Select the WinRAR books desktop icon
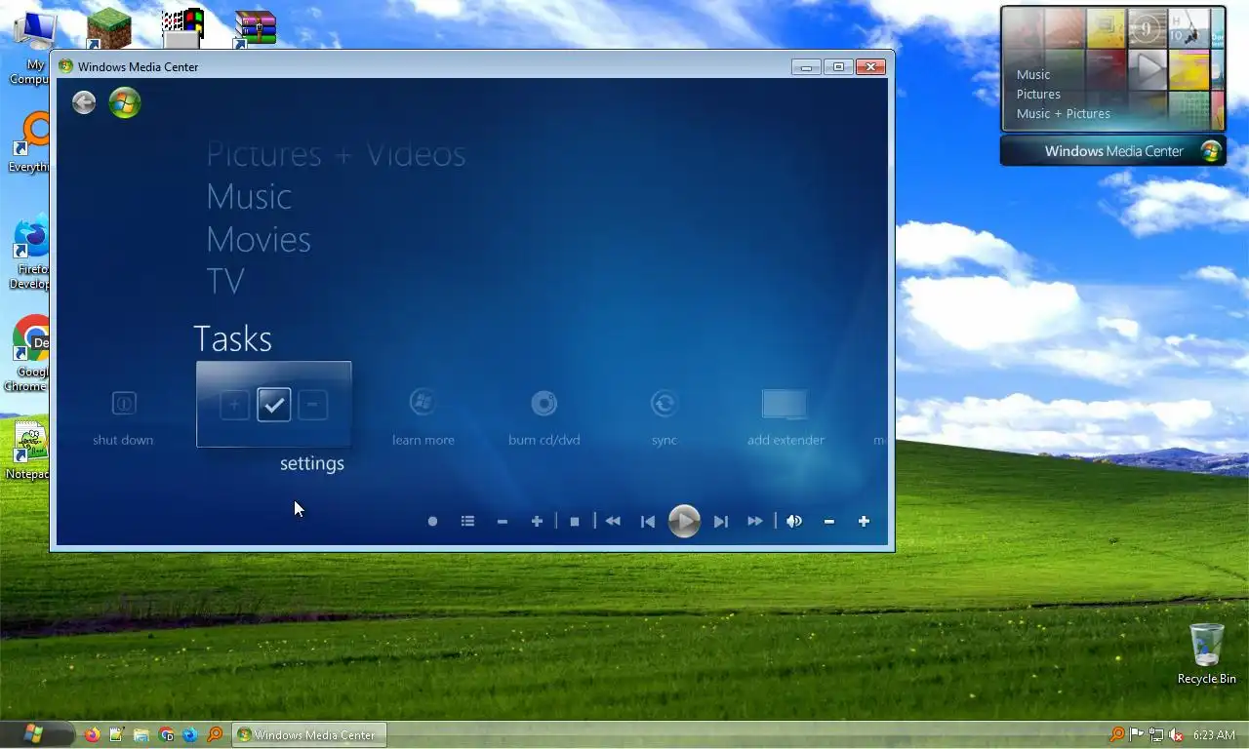 pos(255,28)
